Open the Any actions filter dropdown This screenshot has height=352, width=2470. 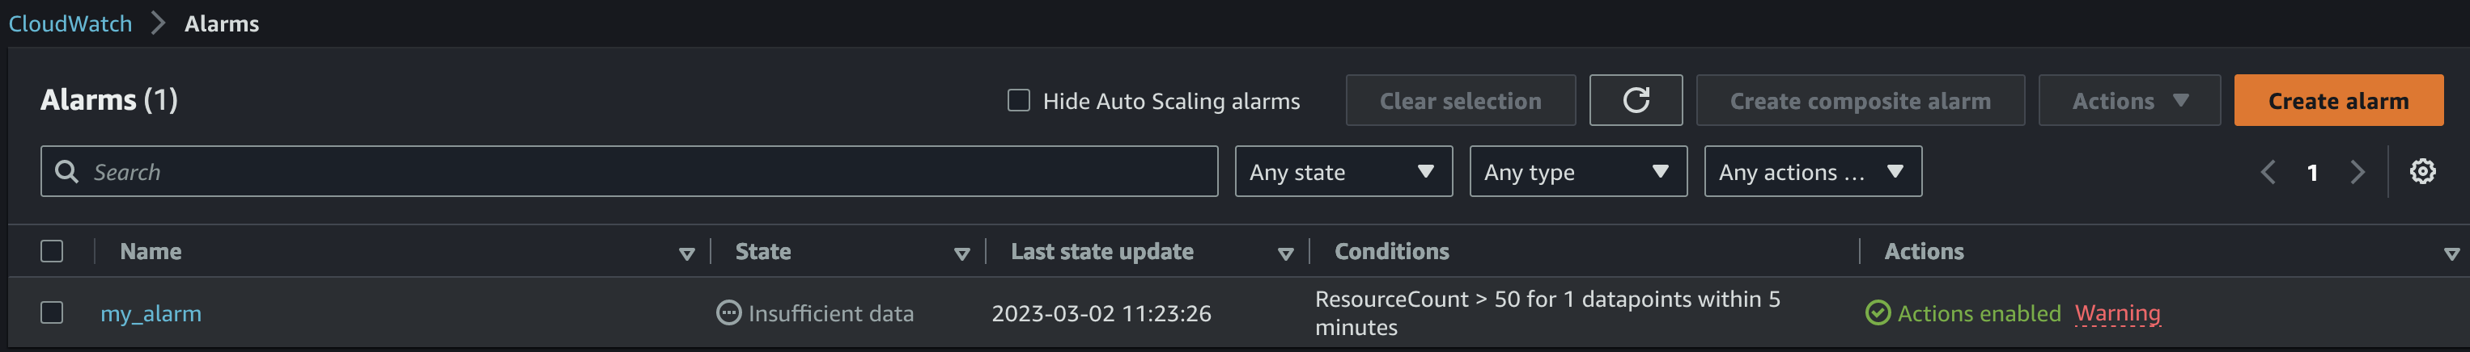[1811, 172]
